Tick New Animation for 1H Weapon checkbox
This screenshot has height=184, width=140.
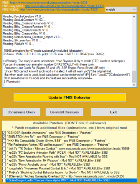coord(4,161)
